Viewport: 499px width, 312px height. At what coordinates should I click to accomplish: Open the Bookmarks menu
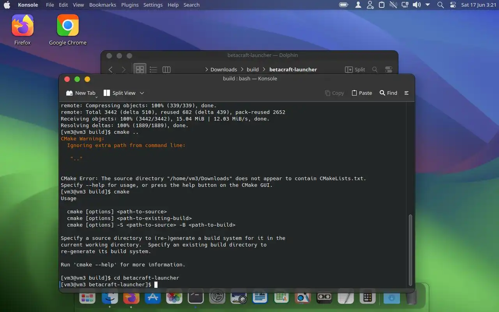[x=103, y=5]
